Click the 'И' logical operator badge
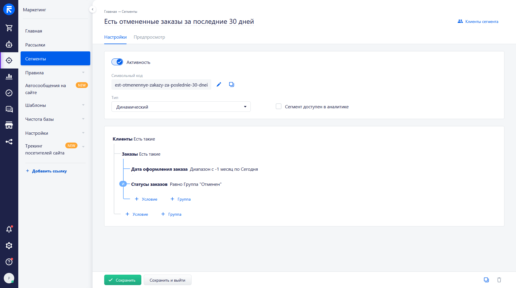 pyautogui.click(x=123, y=184)
